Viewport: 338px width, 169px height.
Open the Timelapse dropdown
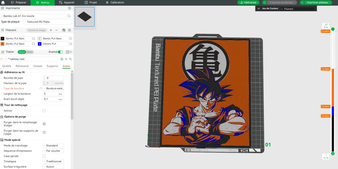pos(53,162)
